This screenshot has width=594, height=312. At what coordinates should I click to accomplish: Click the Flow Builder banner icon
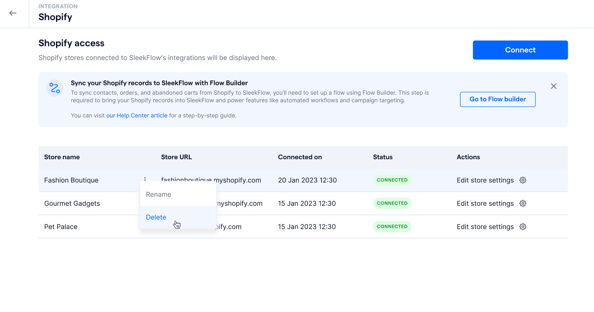point(54,88)
